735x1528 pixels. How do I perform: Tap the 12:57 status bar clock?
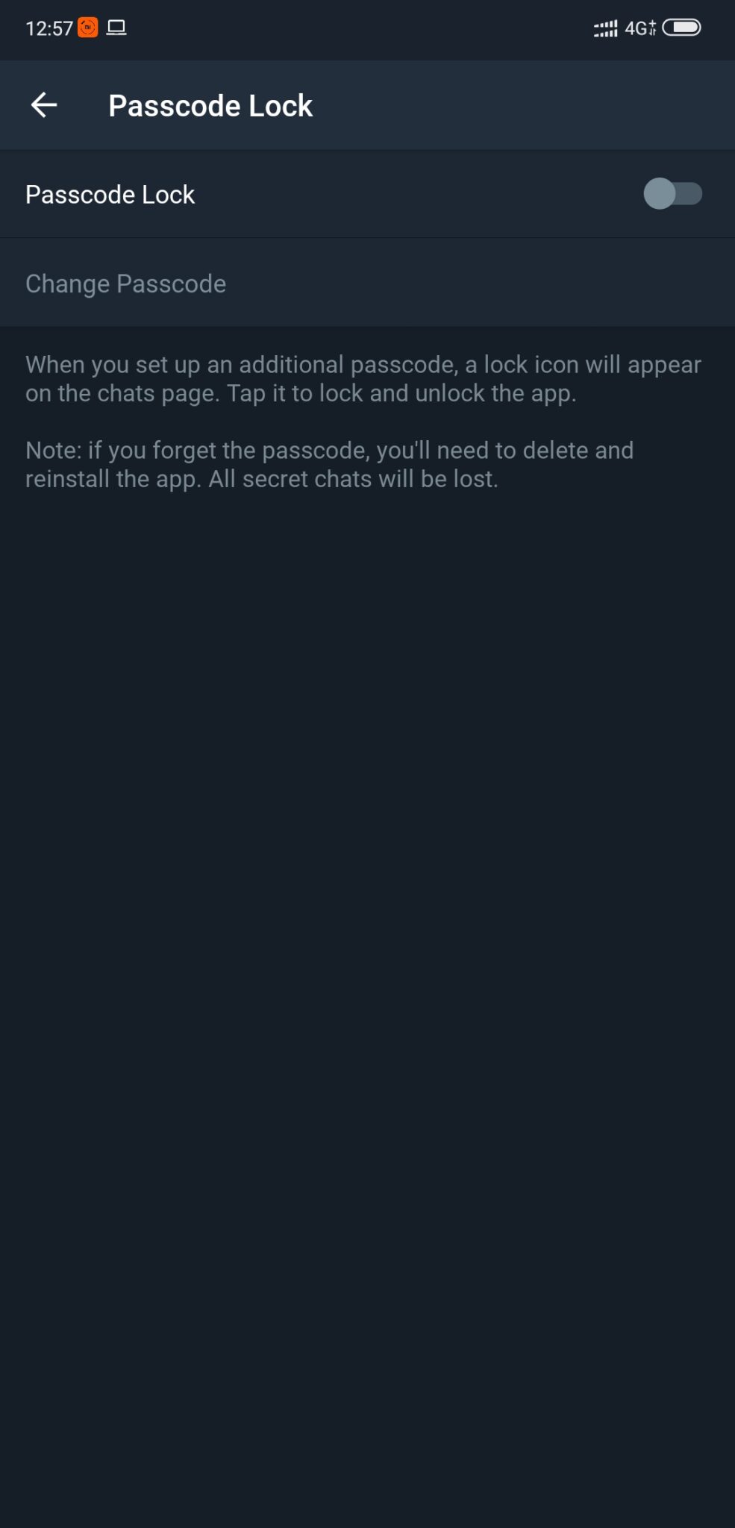tap(49, 28)
